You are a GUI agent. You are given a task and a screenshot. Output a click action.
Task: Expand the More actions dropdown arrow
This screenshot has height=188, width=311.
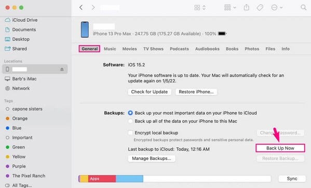(281, 8)
